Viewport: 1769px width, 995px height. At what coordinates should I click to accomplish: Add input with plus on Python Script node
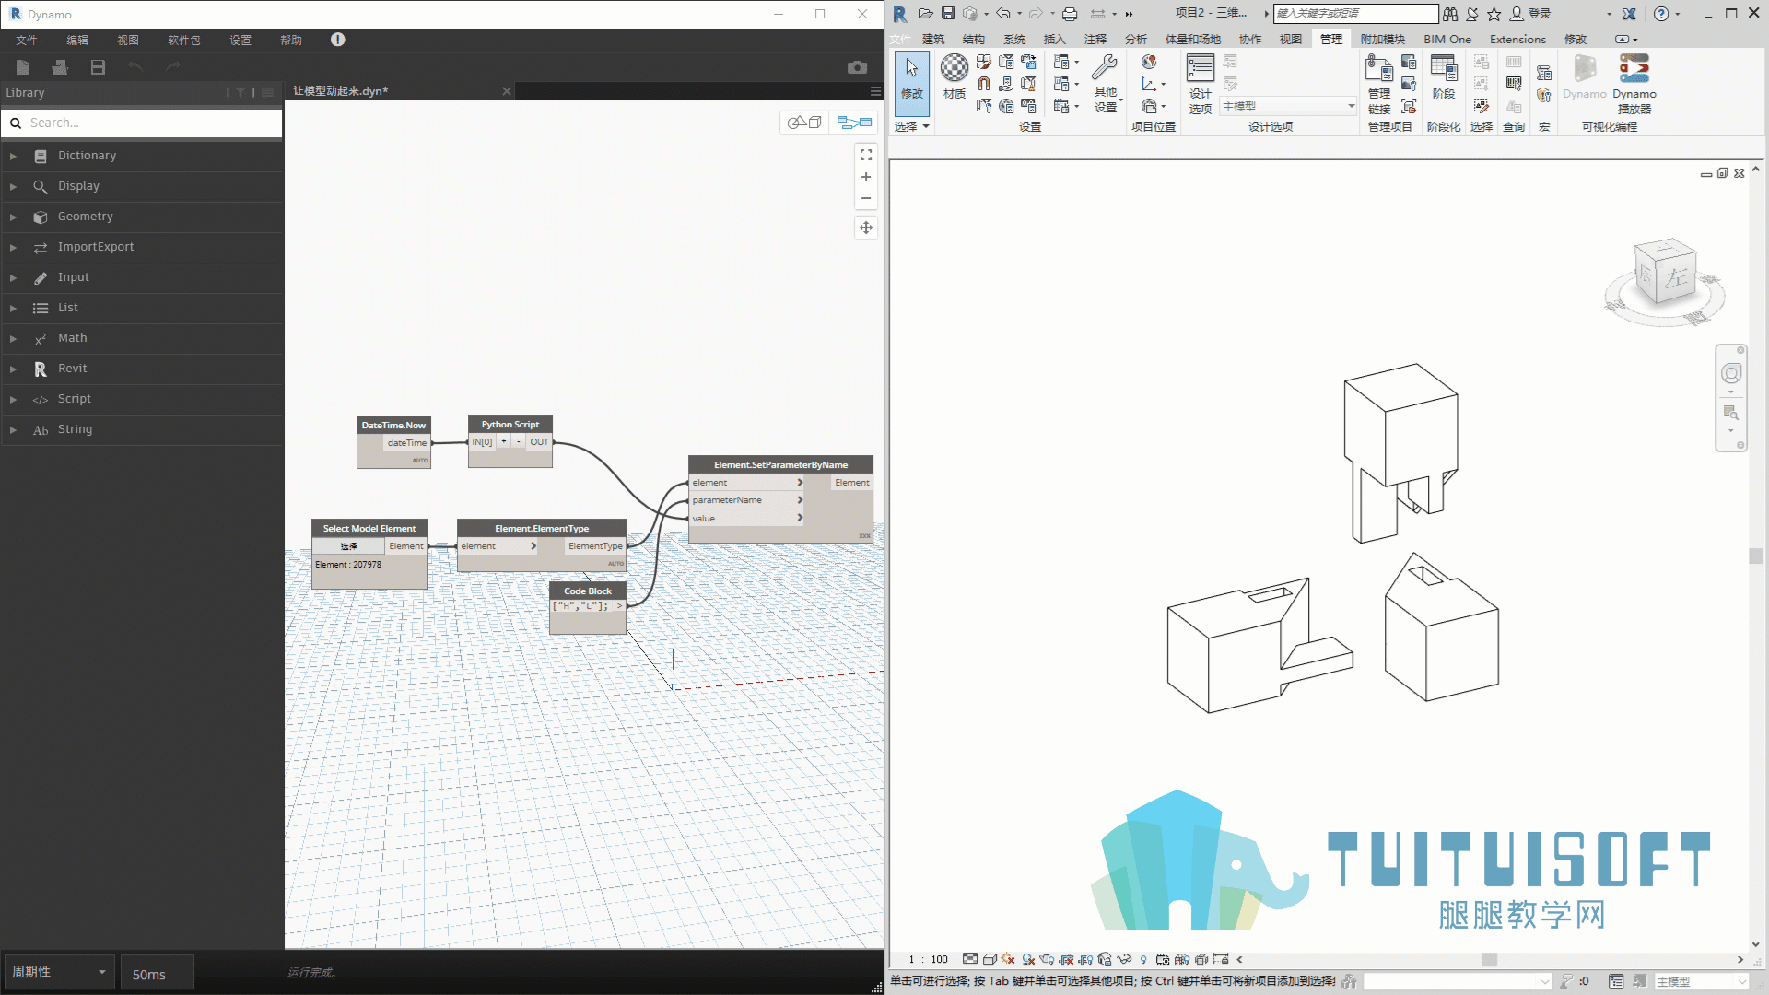[x=504, y=442]
